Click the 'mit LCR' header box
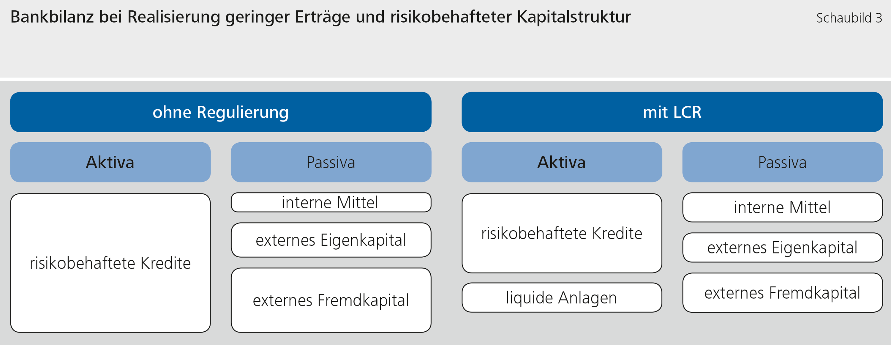The width and height of the screenshot is (891, 345). click(672, 112)
